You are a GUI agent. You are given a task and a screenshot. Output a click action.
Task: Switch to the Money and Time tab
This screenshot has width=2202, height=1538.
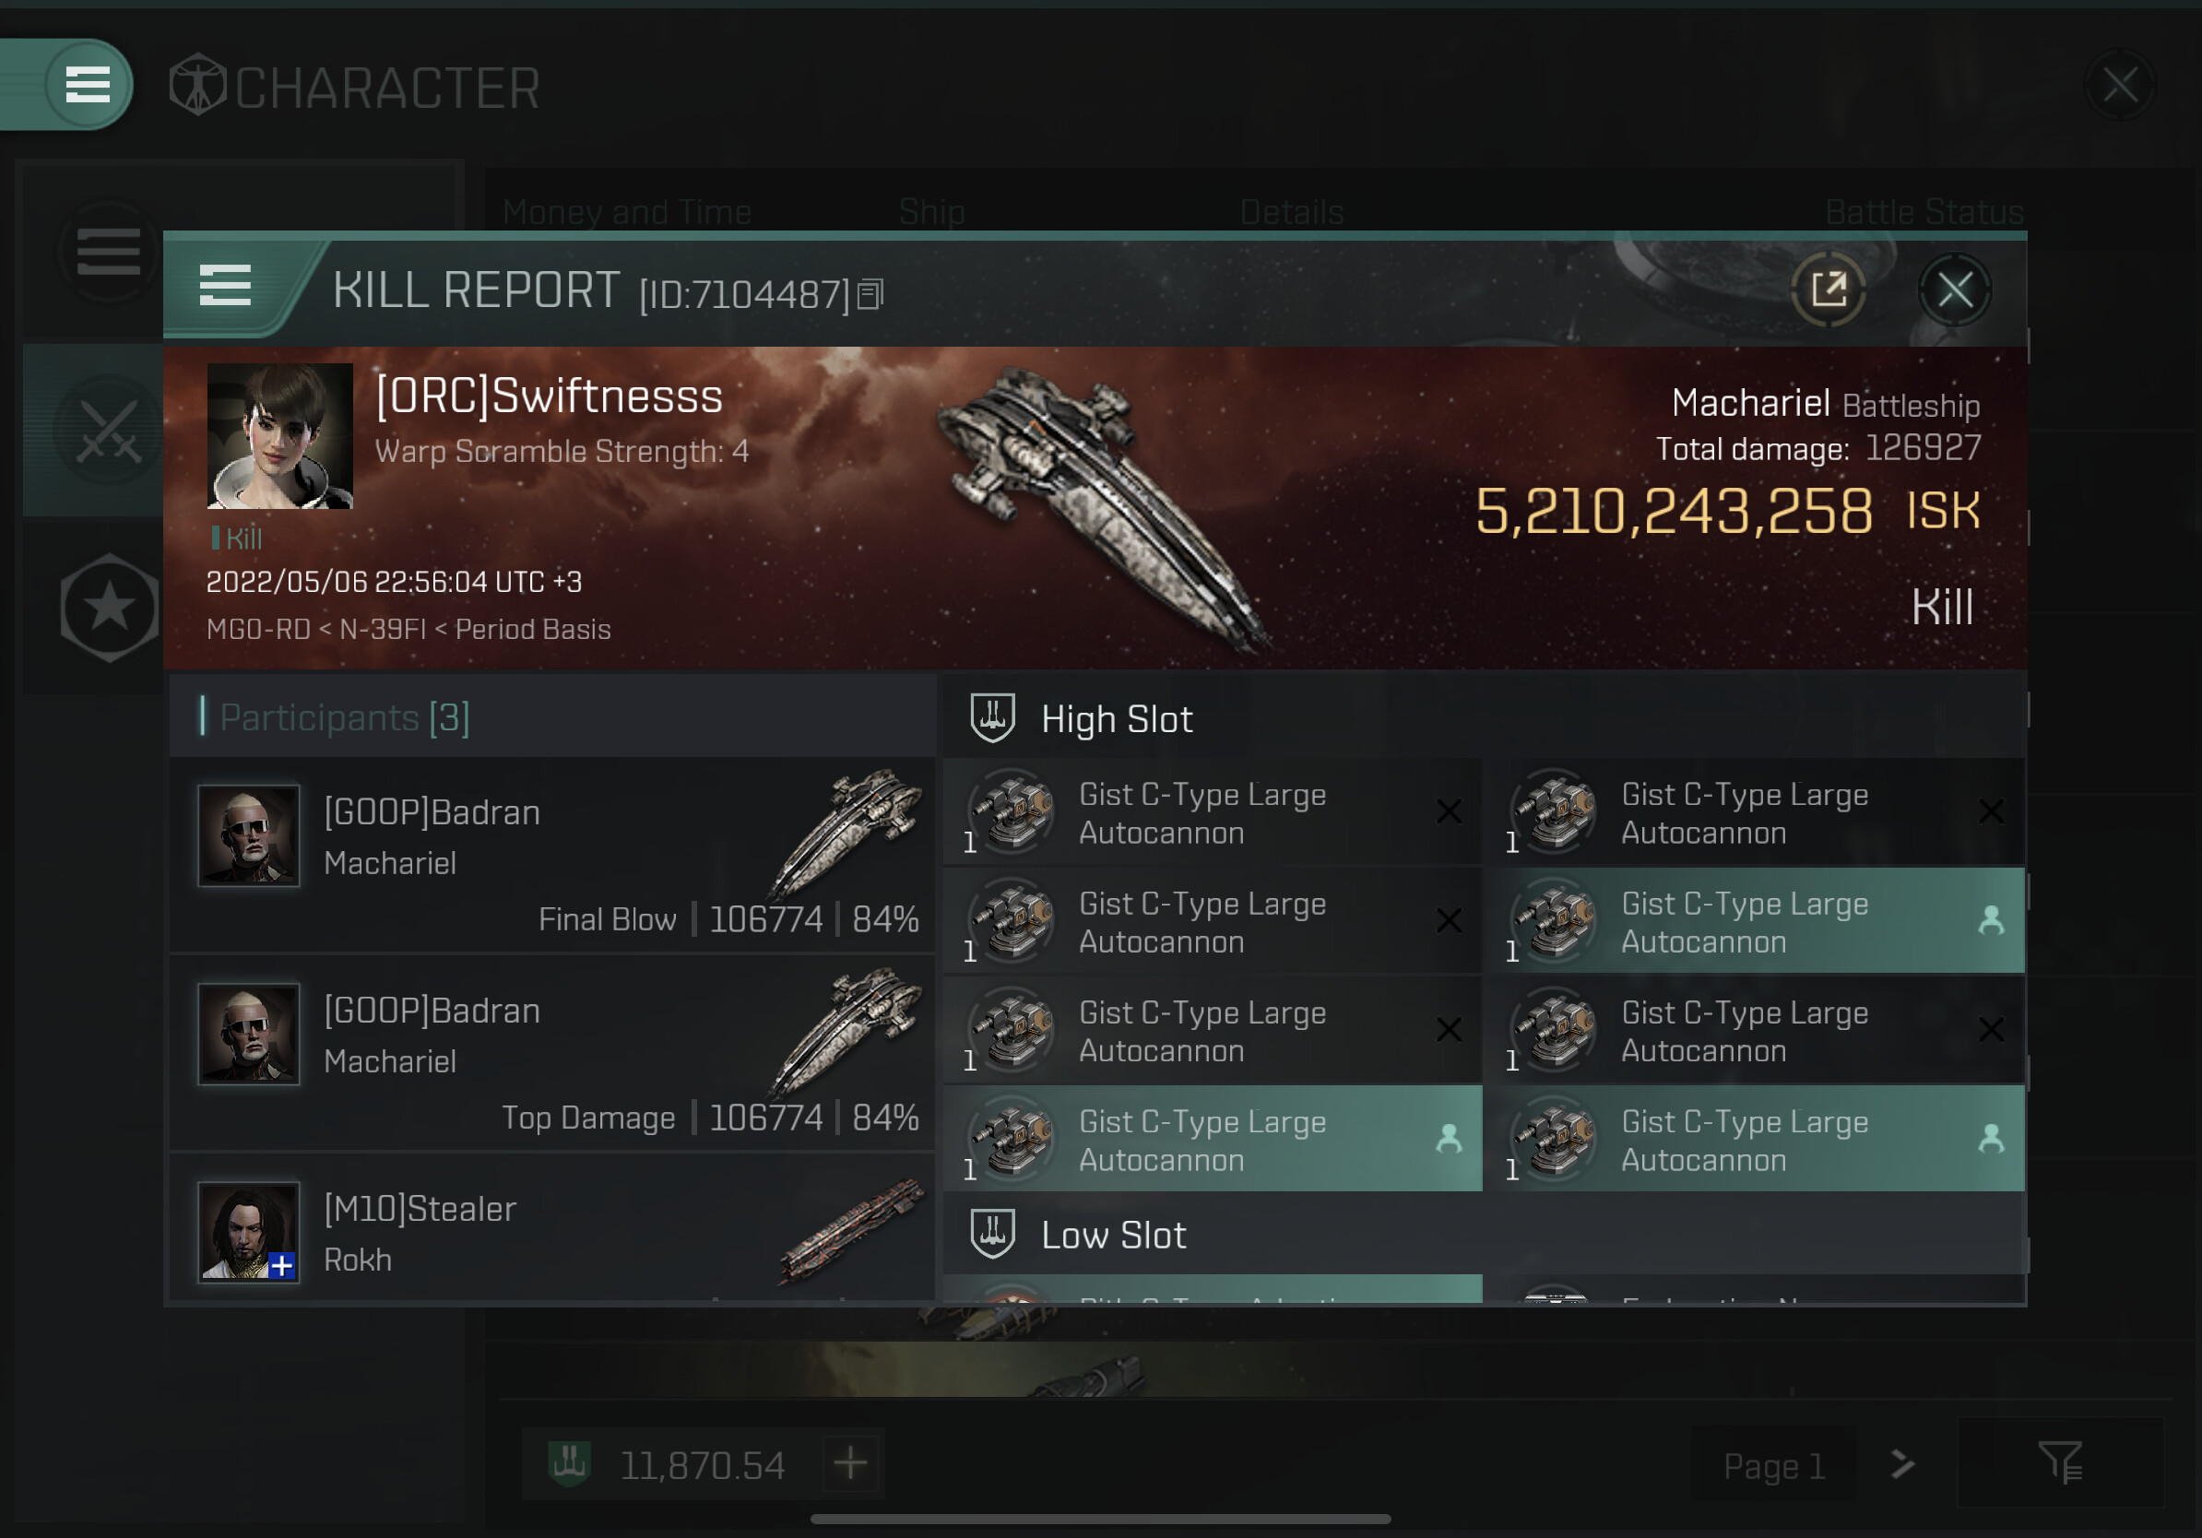626,212
